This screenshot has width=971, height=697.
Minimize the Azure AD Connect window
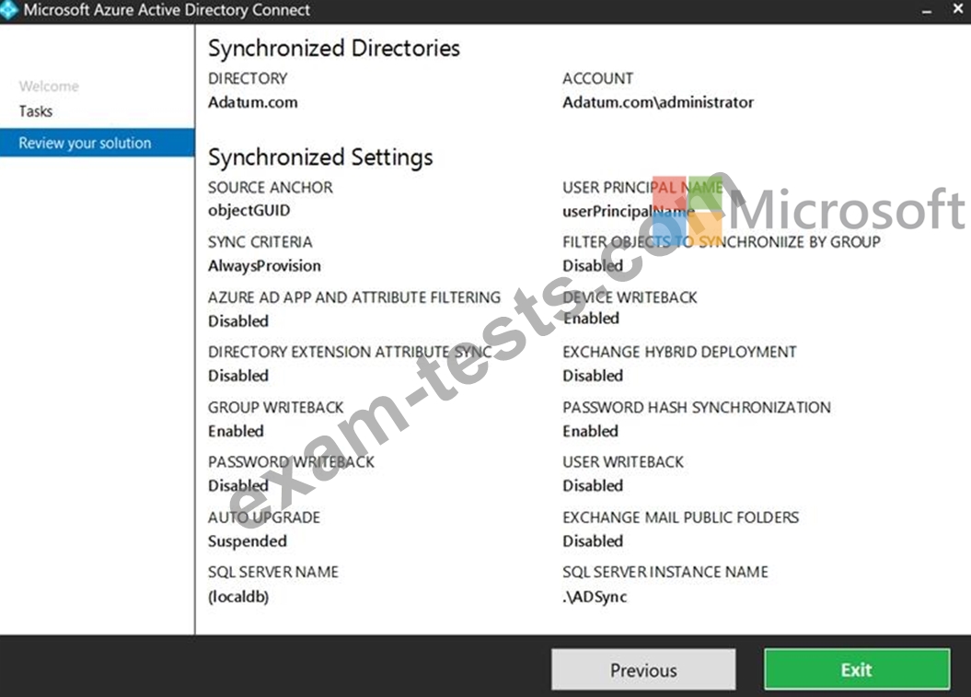927,12
